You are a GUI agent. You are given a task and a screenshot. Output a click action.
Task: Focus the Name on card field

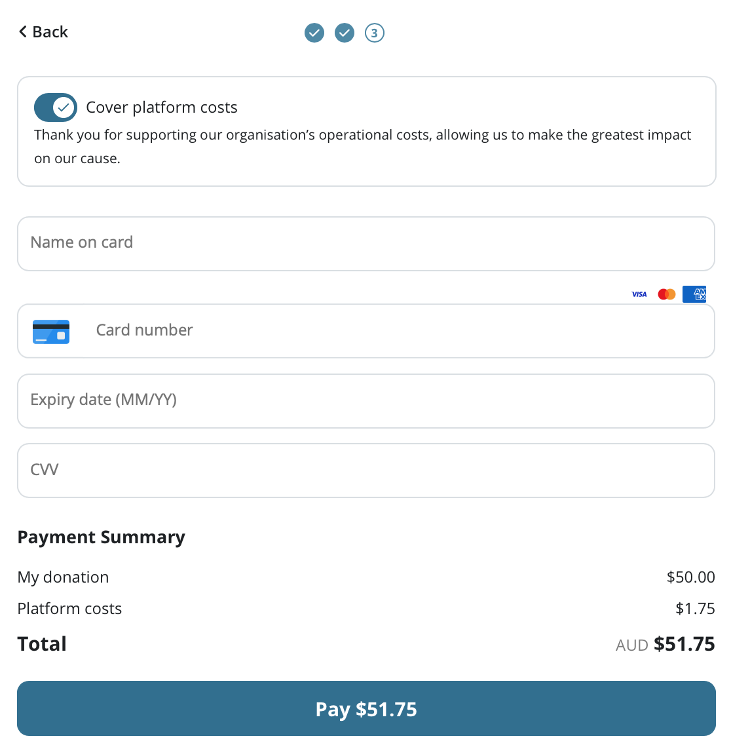[365, 243]
